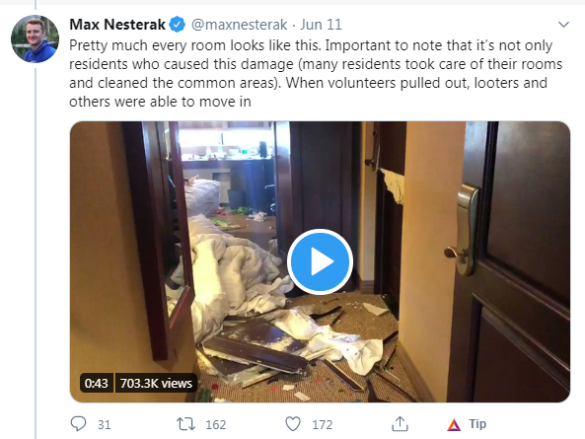Click the verified blue checkmark badge
585x439 pixels.
178,25
